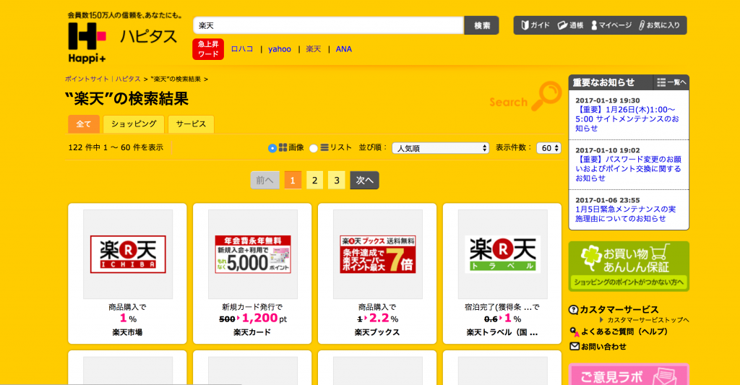
Task: Click the 楽天市場 card title text
Action: (127, 332)
